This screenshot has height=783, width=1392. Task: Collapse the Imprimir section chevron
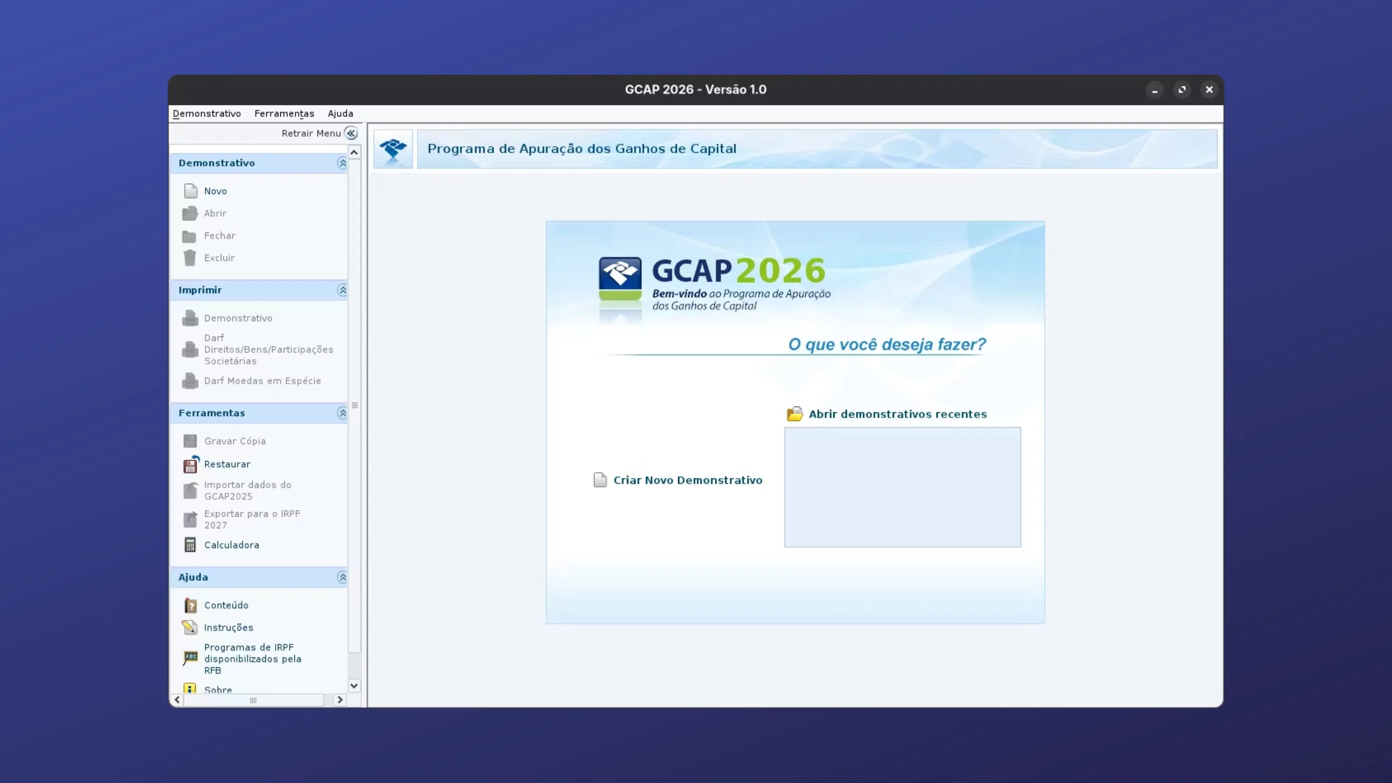[x=343, y=290]
